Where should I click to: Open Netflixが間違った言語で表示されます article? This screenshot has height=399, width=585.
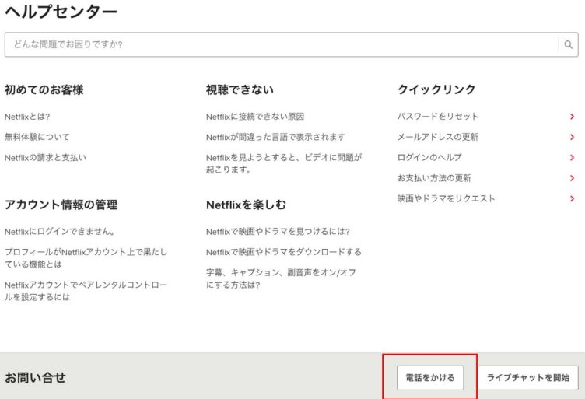275,137
